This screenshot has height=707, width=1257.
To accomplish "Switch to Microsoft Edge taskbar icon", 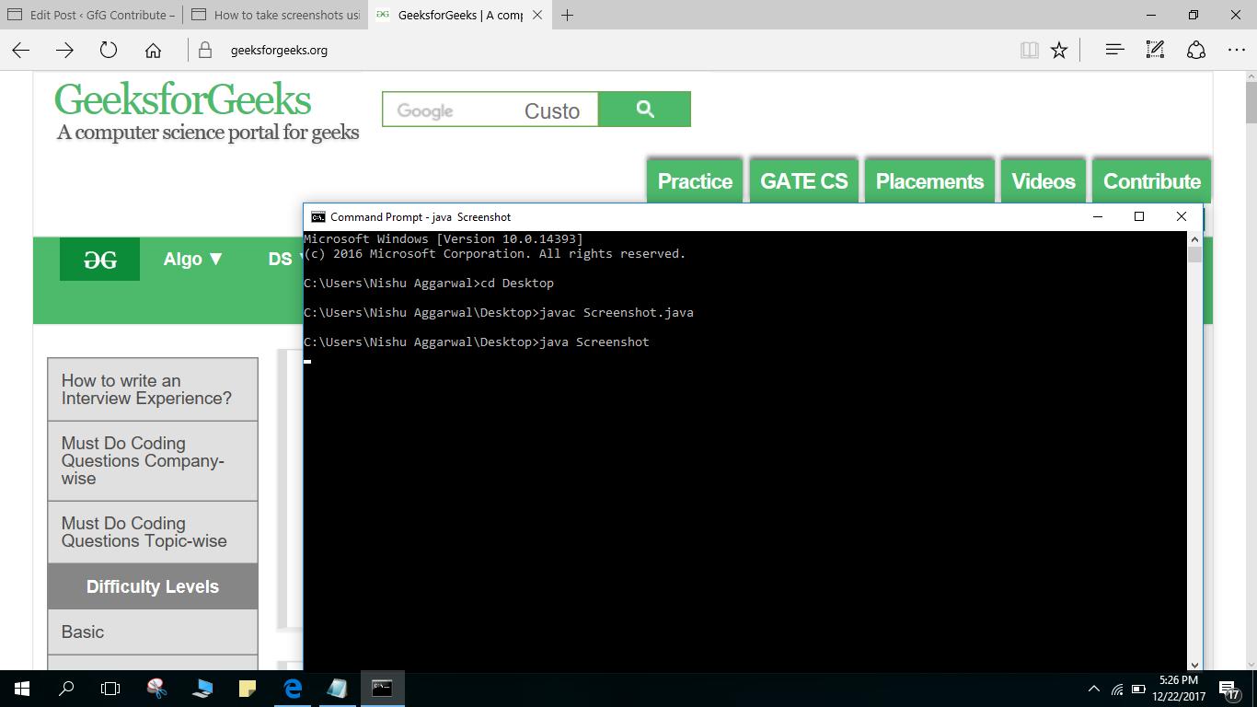I will tap(293, 688).
